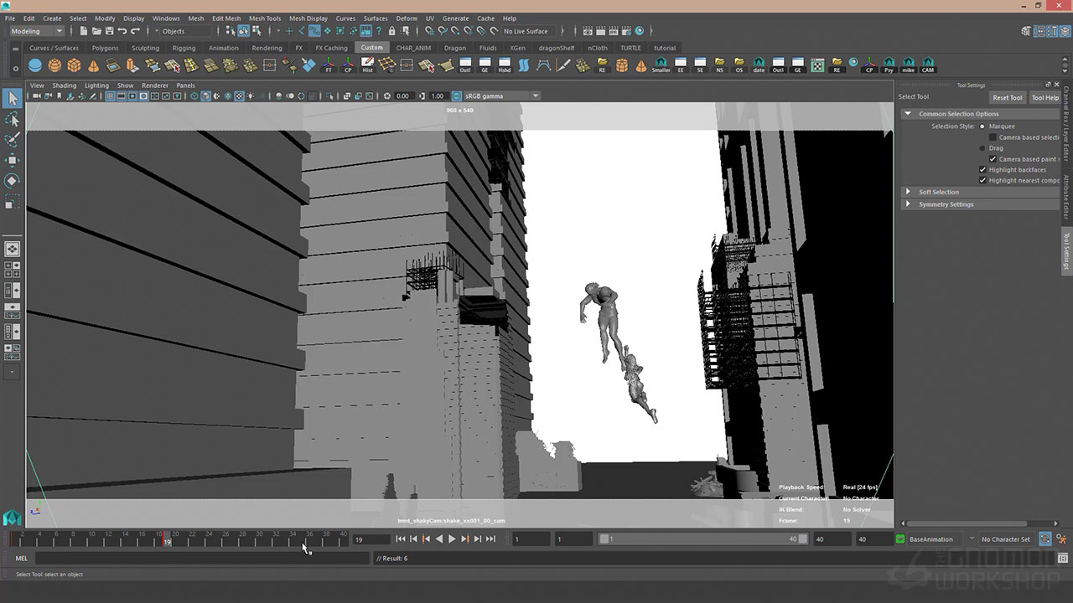Expand the Symmetry Settings section
This screenshot has width=1073, height=603.
pos(908,204)
